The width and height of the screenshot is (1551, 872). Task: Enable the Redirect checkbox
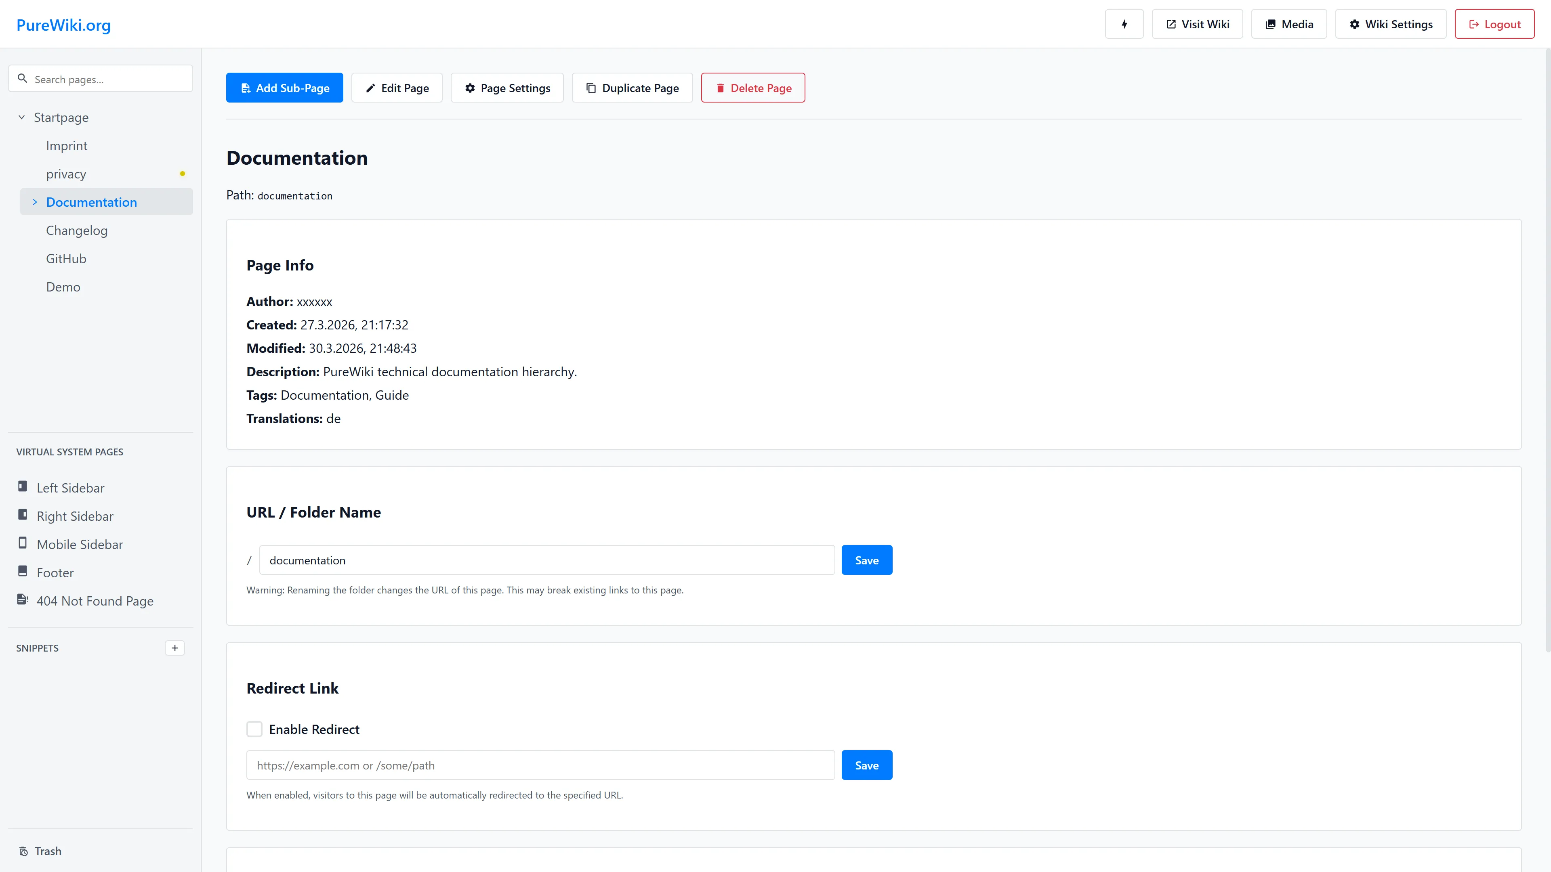point(255,729)
